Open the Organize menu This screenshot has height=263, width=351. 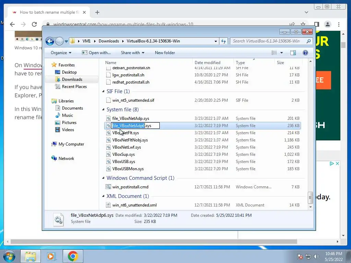pyautogui.click(x=61, y=53)
